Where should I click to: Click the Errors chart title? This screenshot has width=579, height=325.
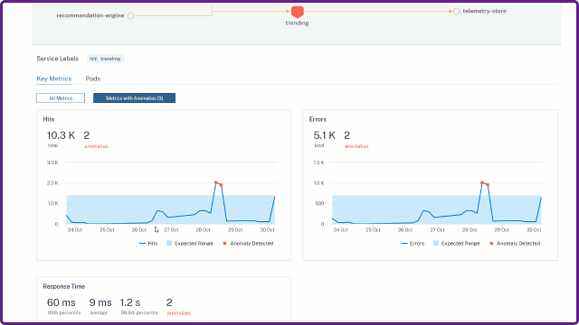coord(318,119)
